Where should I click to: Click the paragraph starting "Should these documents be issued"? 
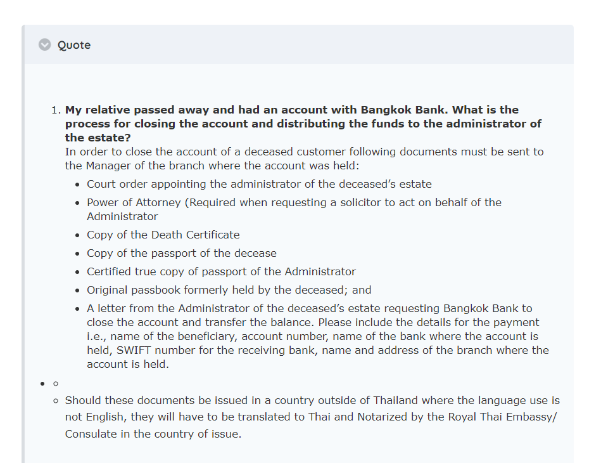(x=312, y=401)
